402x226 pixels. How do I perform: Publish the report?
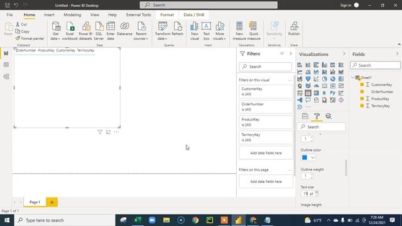click(x=294, y=29)
